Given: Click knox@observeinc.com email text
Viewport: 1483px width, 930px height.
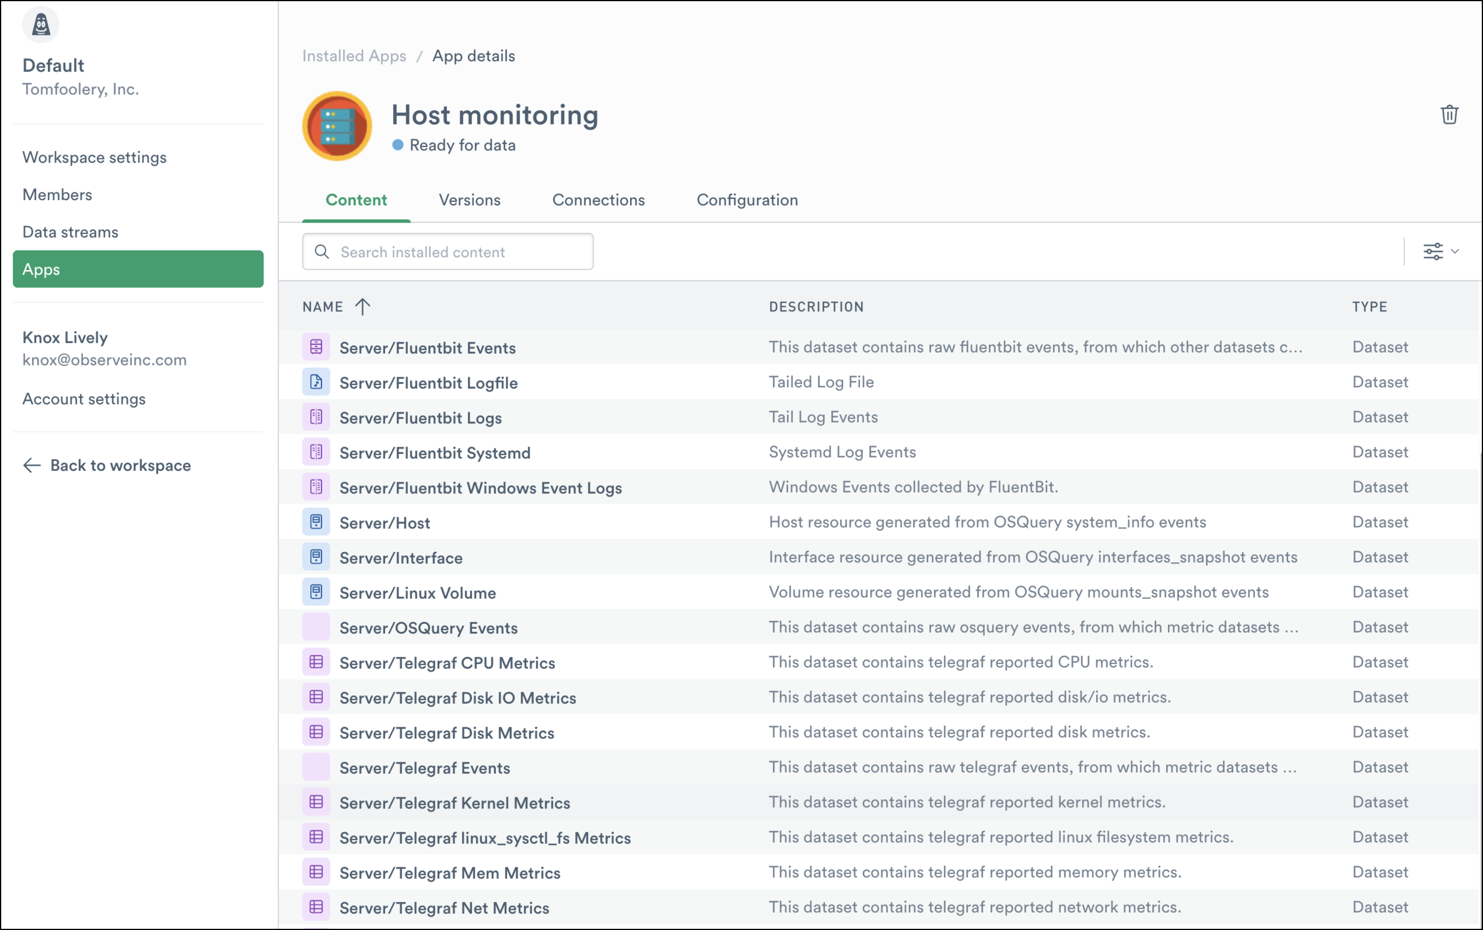Looking at the screenshot, I should [104, 360].
